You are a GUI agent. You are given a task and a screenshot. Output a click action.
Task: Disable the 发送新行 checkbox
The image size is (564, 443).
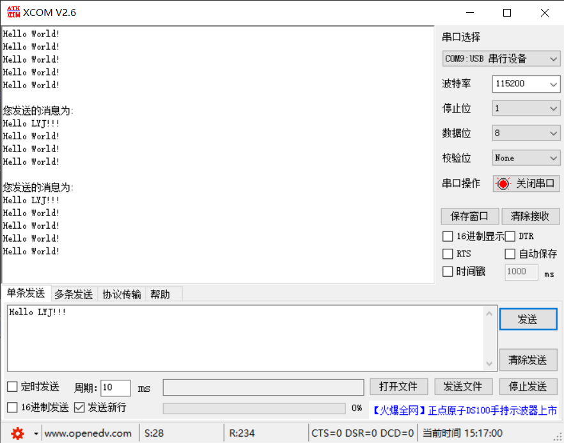tap(79, 408)
